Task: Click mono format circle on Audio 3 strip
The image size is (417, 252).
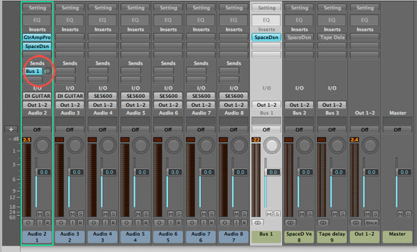Action: click(61, 223)
